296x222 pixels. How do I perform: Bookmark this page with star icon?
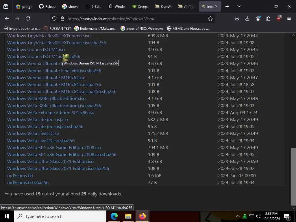[x=210, y=18]
